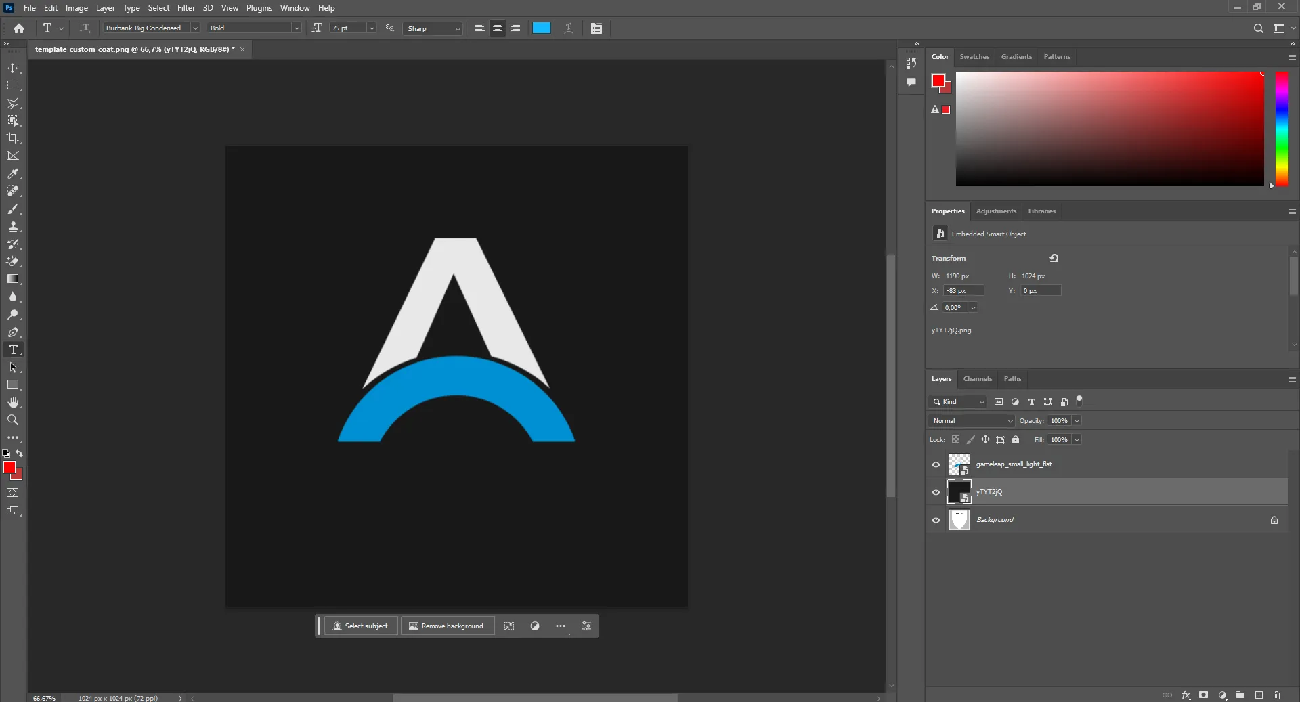
Task: Hide the Background layer
Action: coord(936,520)
